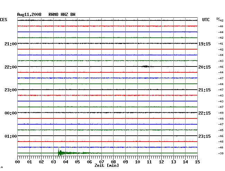Click the DC column header

pyautogui.click(x=218, y=19)
